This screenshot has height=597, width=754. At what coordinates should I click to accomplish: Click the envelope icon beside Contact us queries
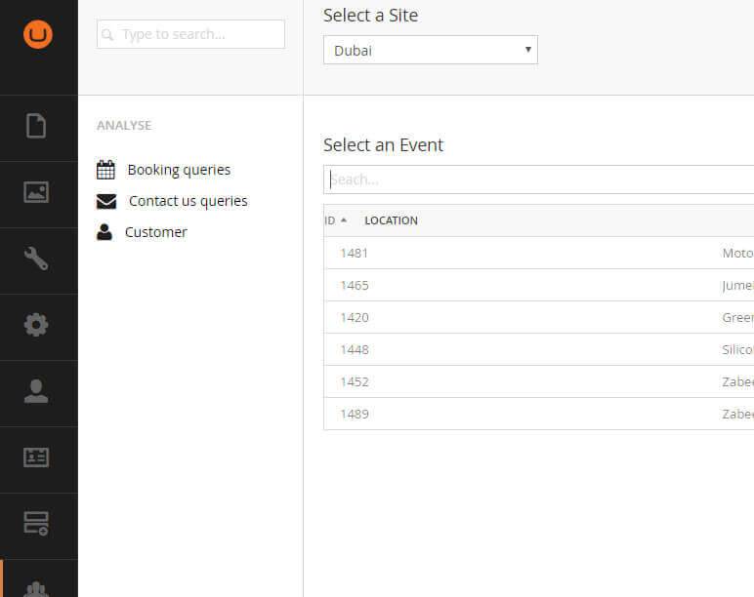coord(106,201)
